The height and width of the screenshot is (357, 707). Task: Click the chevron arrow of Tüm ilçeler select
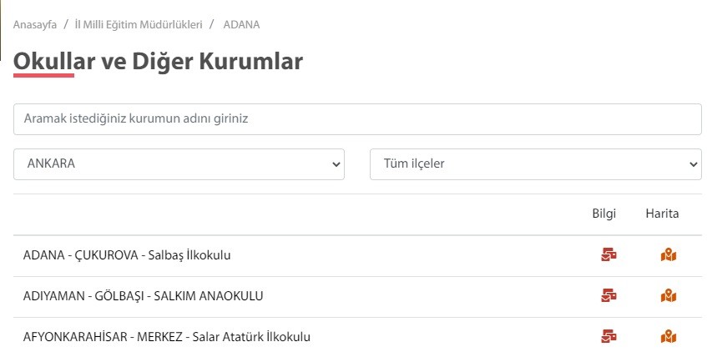(694, 164)
